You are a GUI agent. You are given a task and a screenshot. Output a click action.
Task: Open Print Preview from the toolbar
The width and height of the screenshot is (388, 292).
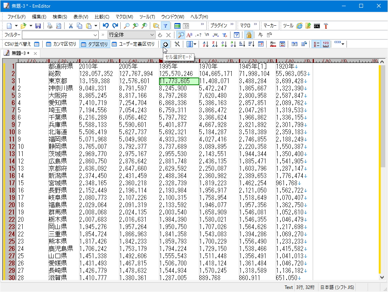tap(58, 26)
